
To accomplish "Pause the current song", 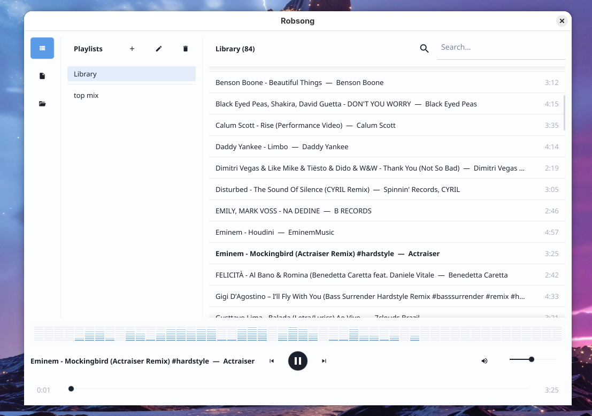I will tap(297, 361).
